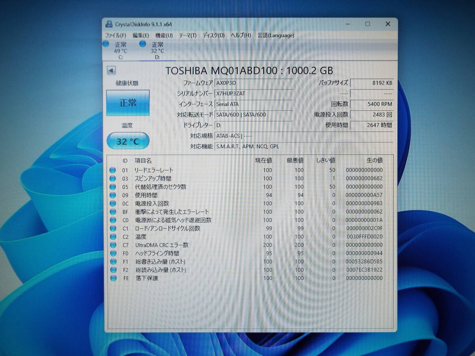Viewport: 475px width, 356px height.
Task: Open the ディスク(D) menu
Action: point(214,35)
